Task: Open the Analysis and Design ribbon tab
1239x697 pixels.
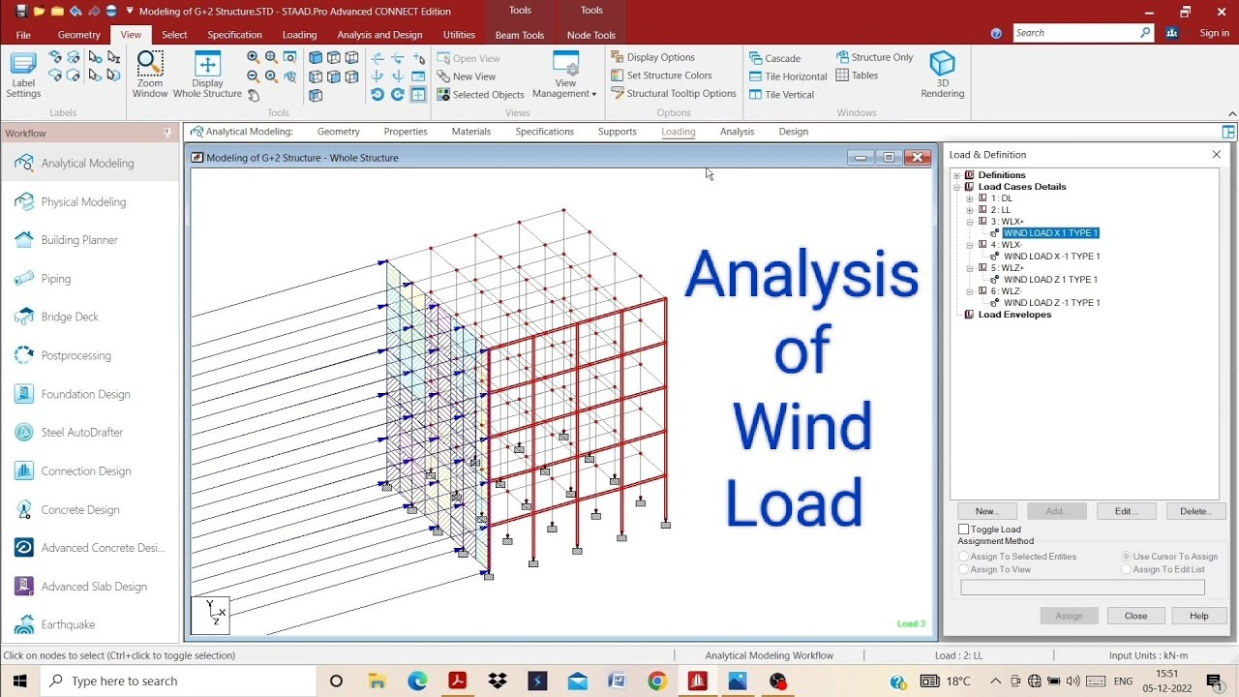Action: [x=379, y=35]
